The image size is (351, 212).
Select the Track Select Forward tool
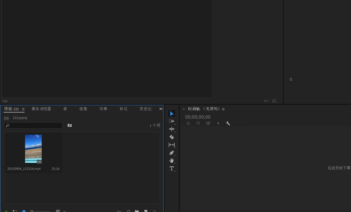(172, 121)
